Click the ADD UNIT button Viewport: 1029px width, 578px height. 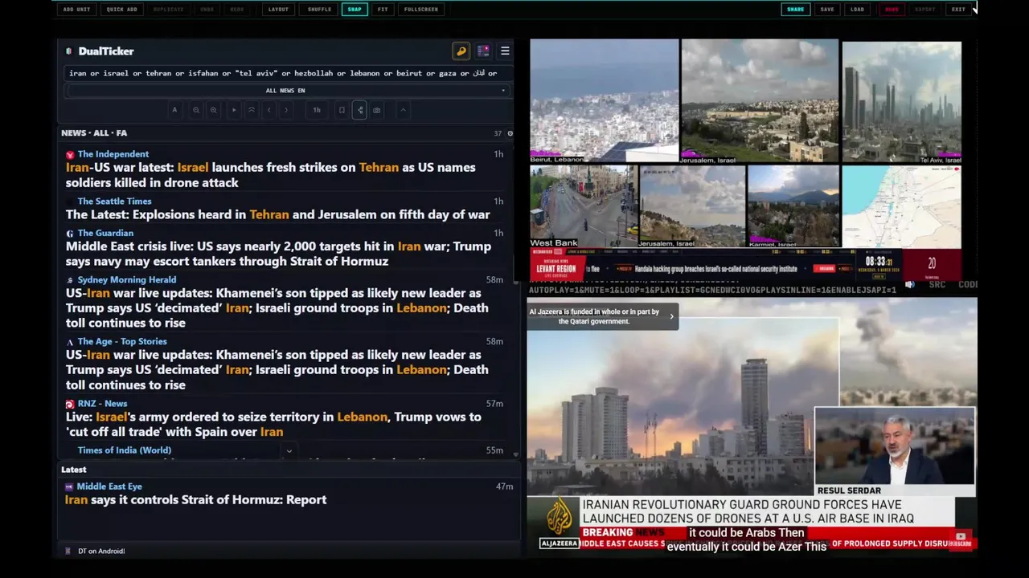(x=76, y=10)
